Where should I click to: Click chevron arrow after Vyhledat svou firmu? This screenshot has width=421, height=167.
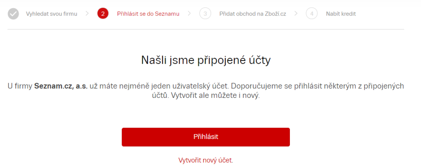pos(87,14)
